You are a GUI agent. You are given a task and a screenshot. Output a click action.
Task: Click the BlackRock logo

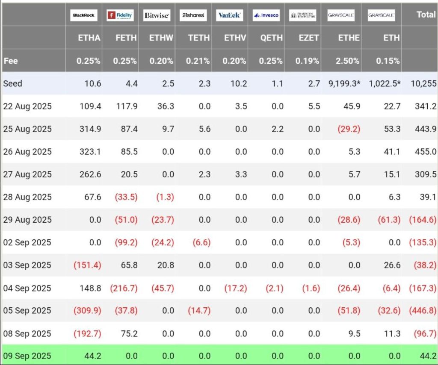click(84, 15)
